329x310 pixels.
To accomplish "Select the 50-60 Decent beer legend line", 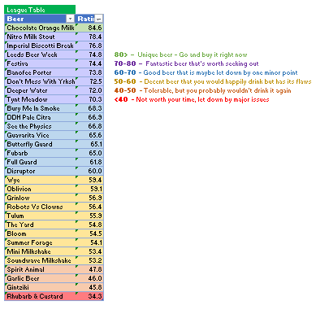I will click(213, 81).
